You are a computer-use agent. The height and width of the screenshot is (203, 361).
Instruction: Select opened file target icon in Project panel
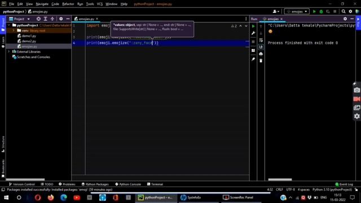click(38, 19)
